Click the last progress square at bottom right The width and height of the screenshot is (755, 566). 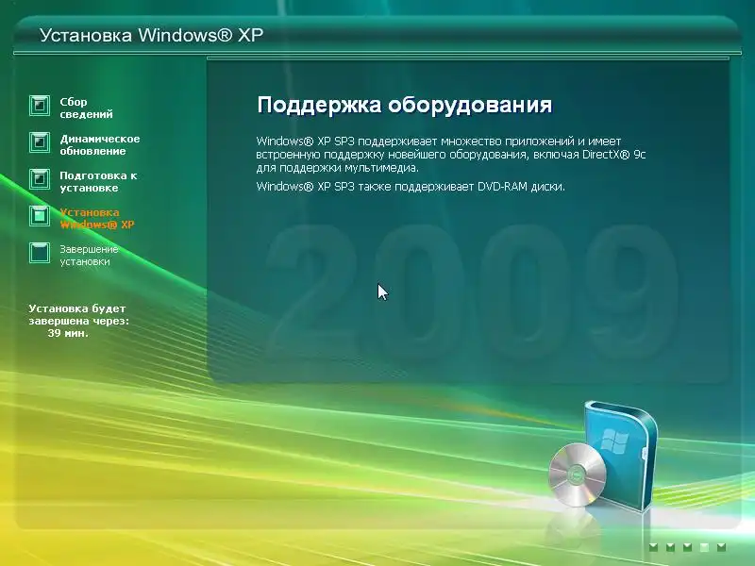point(721,547)
